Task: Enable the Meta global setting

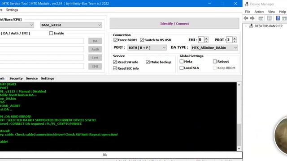Action: (181, 62)
